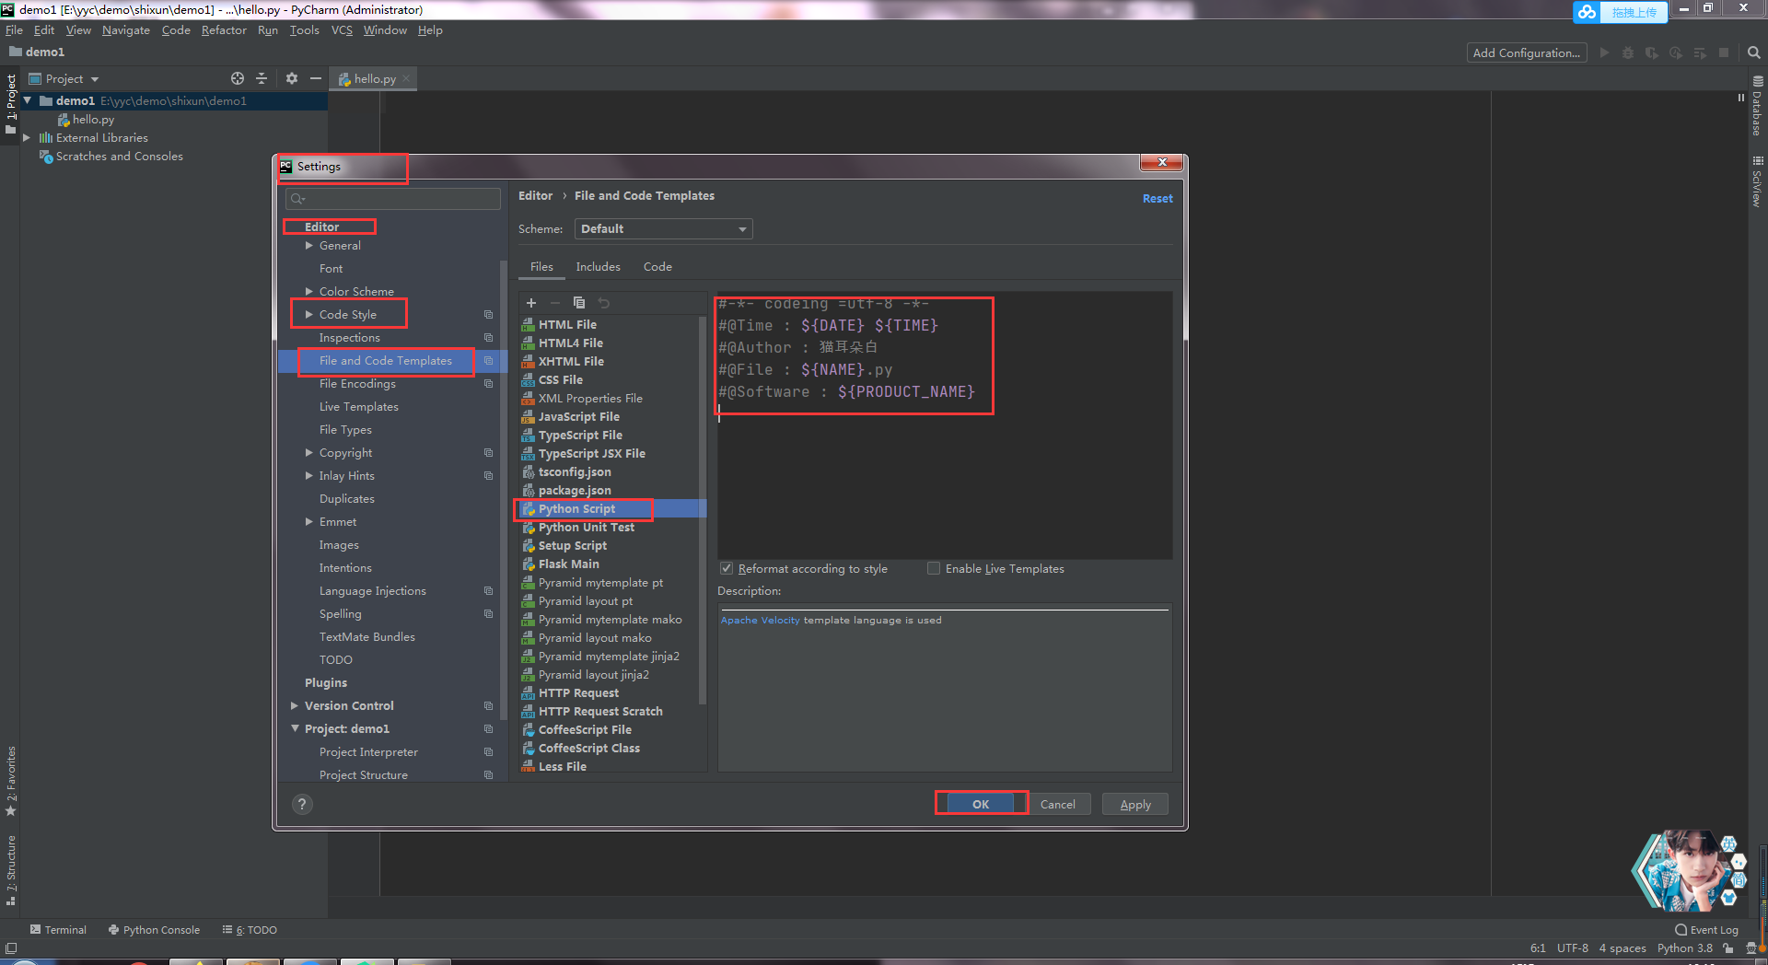Expand the Version Control node

(295, 706)
